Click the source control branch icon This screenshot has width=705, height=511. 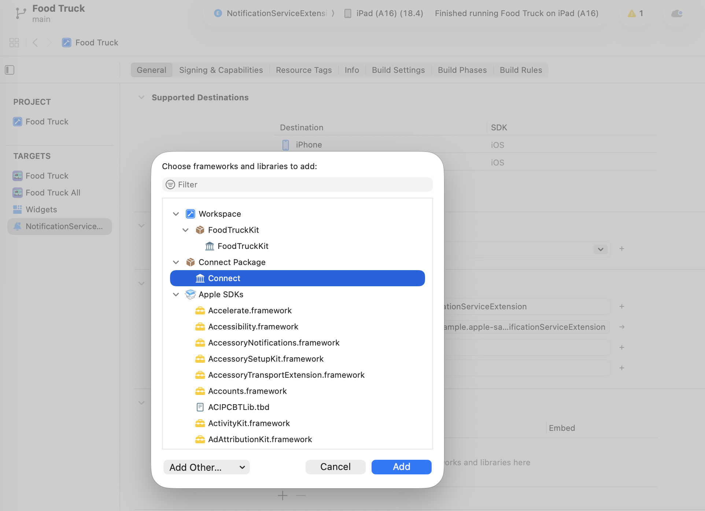(20, 13)
